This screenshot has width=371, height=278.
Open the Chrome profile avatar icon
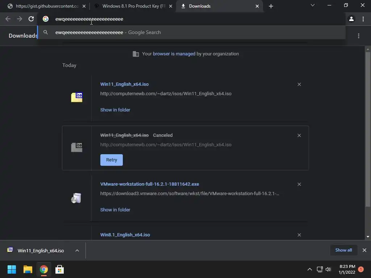pos(351,19)
